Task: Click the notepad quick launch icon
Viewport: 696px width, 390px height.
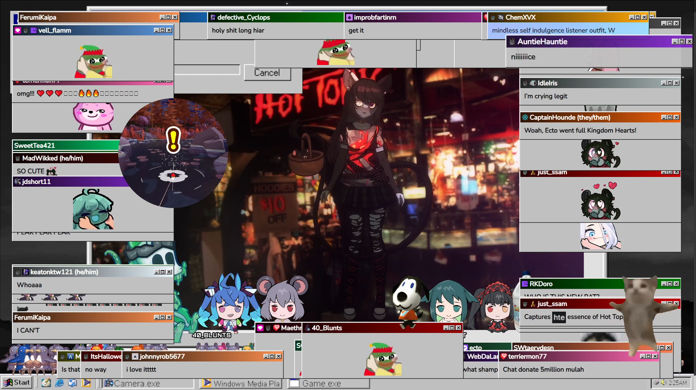Action: click(x=46, y=383)
